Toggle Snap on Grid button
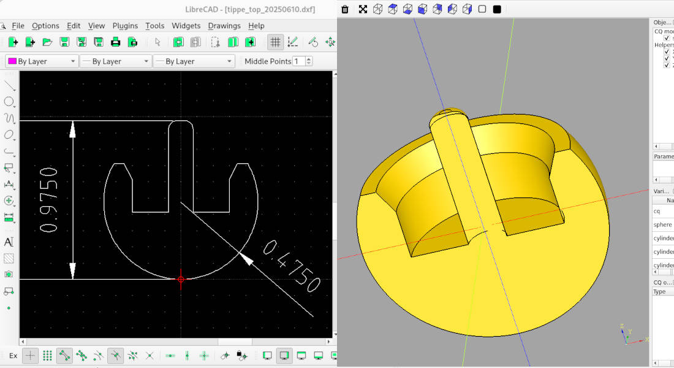Screen dimensions: 674x368 (x=47, y=356)
